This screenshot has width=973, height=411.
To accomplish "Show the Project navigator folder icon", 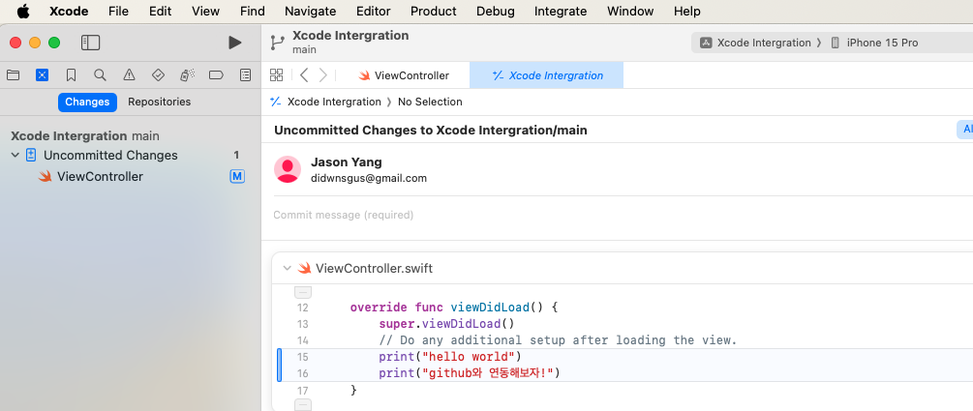I will pos(13,75).
